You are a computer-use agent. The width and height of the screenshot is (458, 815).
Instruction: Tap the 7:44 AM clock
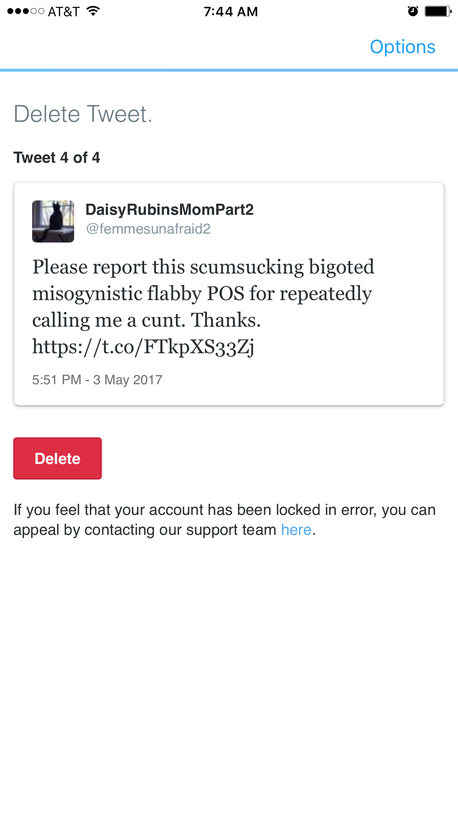click(231, 12)
